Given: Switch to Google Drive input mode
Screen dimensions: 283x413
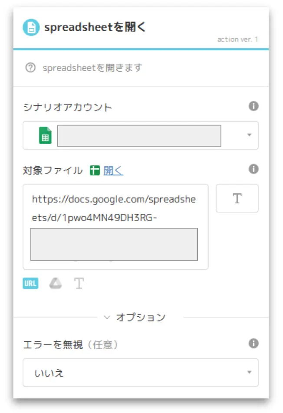Looking at the screenshot, I should coord(55,283).
